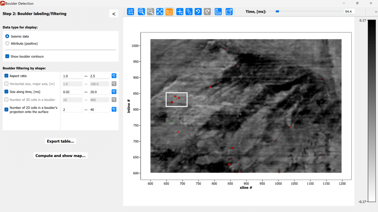Click the redo arrow in the toolbar
Screen dimensions: 378x212
tap(207, 12)
